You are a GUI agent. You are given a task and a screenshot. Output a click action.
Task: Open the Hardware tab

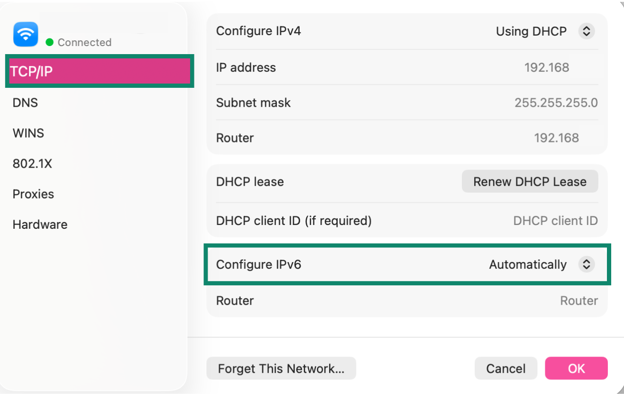pyautogui.click(x=40, y=224)
